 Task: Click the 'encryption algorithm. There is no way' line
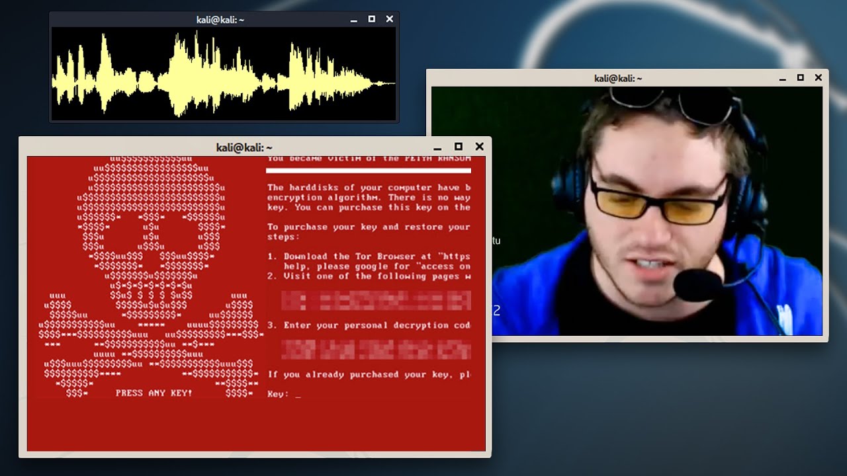pos(369,198)
